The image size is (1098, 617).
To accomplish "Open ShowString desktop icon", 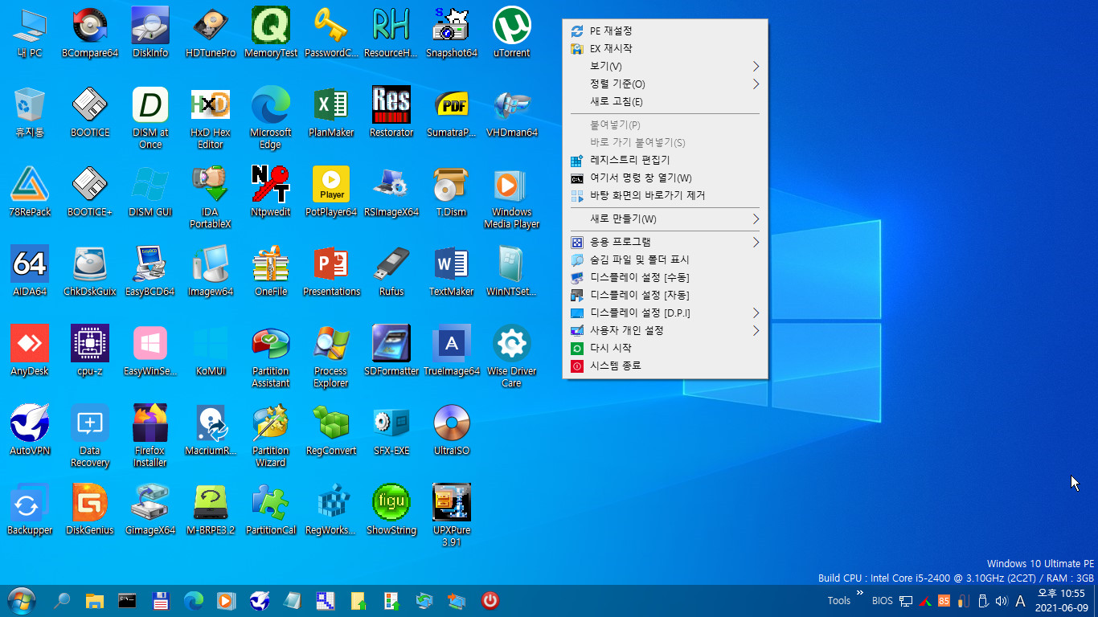I will pyautogui.click(x=391, y=510).
